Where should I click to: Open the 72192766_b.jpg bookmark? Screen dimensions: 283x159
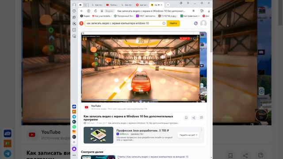(168, 16)
